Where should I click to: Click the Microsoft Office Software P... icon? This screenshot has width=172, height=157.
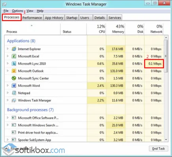point(14,118)
